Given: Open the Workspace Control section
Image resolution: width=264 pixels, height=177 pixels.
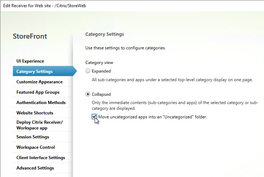Looking at the screenshot, I should pos(43,147).
